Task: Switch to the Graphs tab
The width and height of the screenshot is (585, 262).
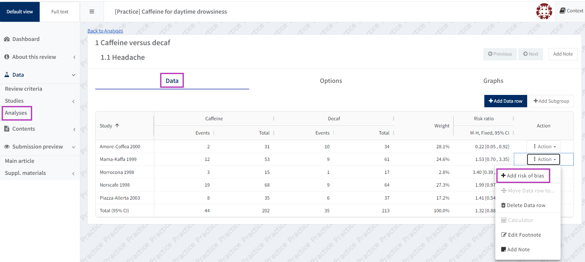Action: (x=493, y=81)
